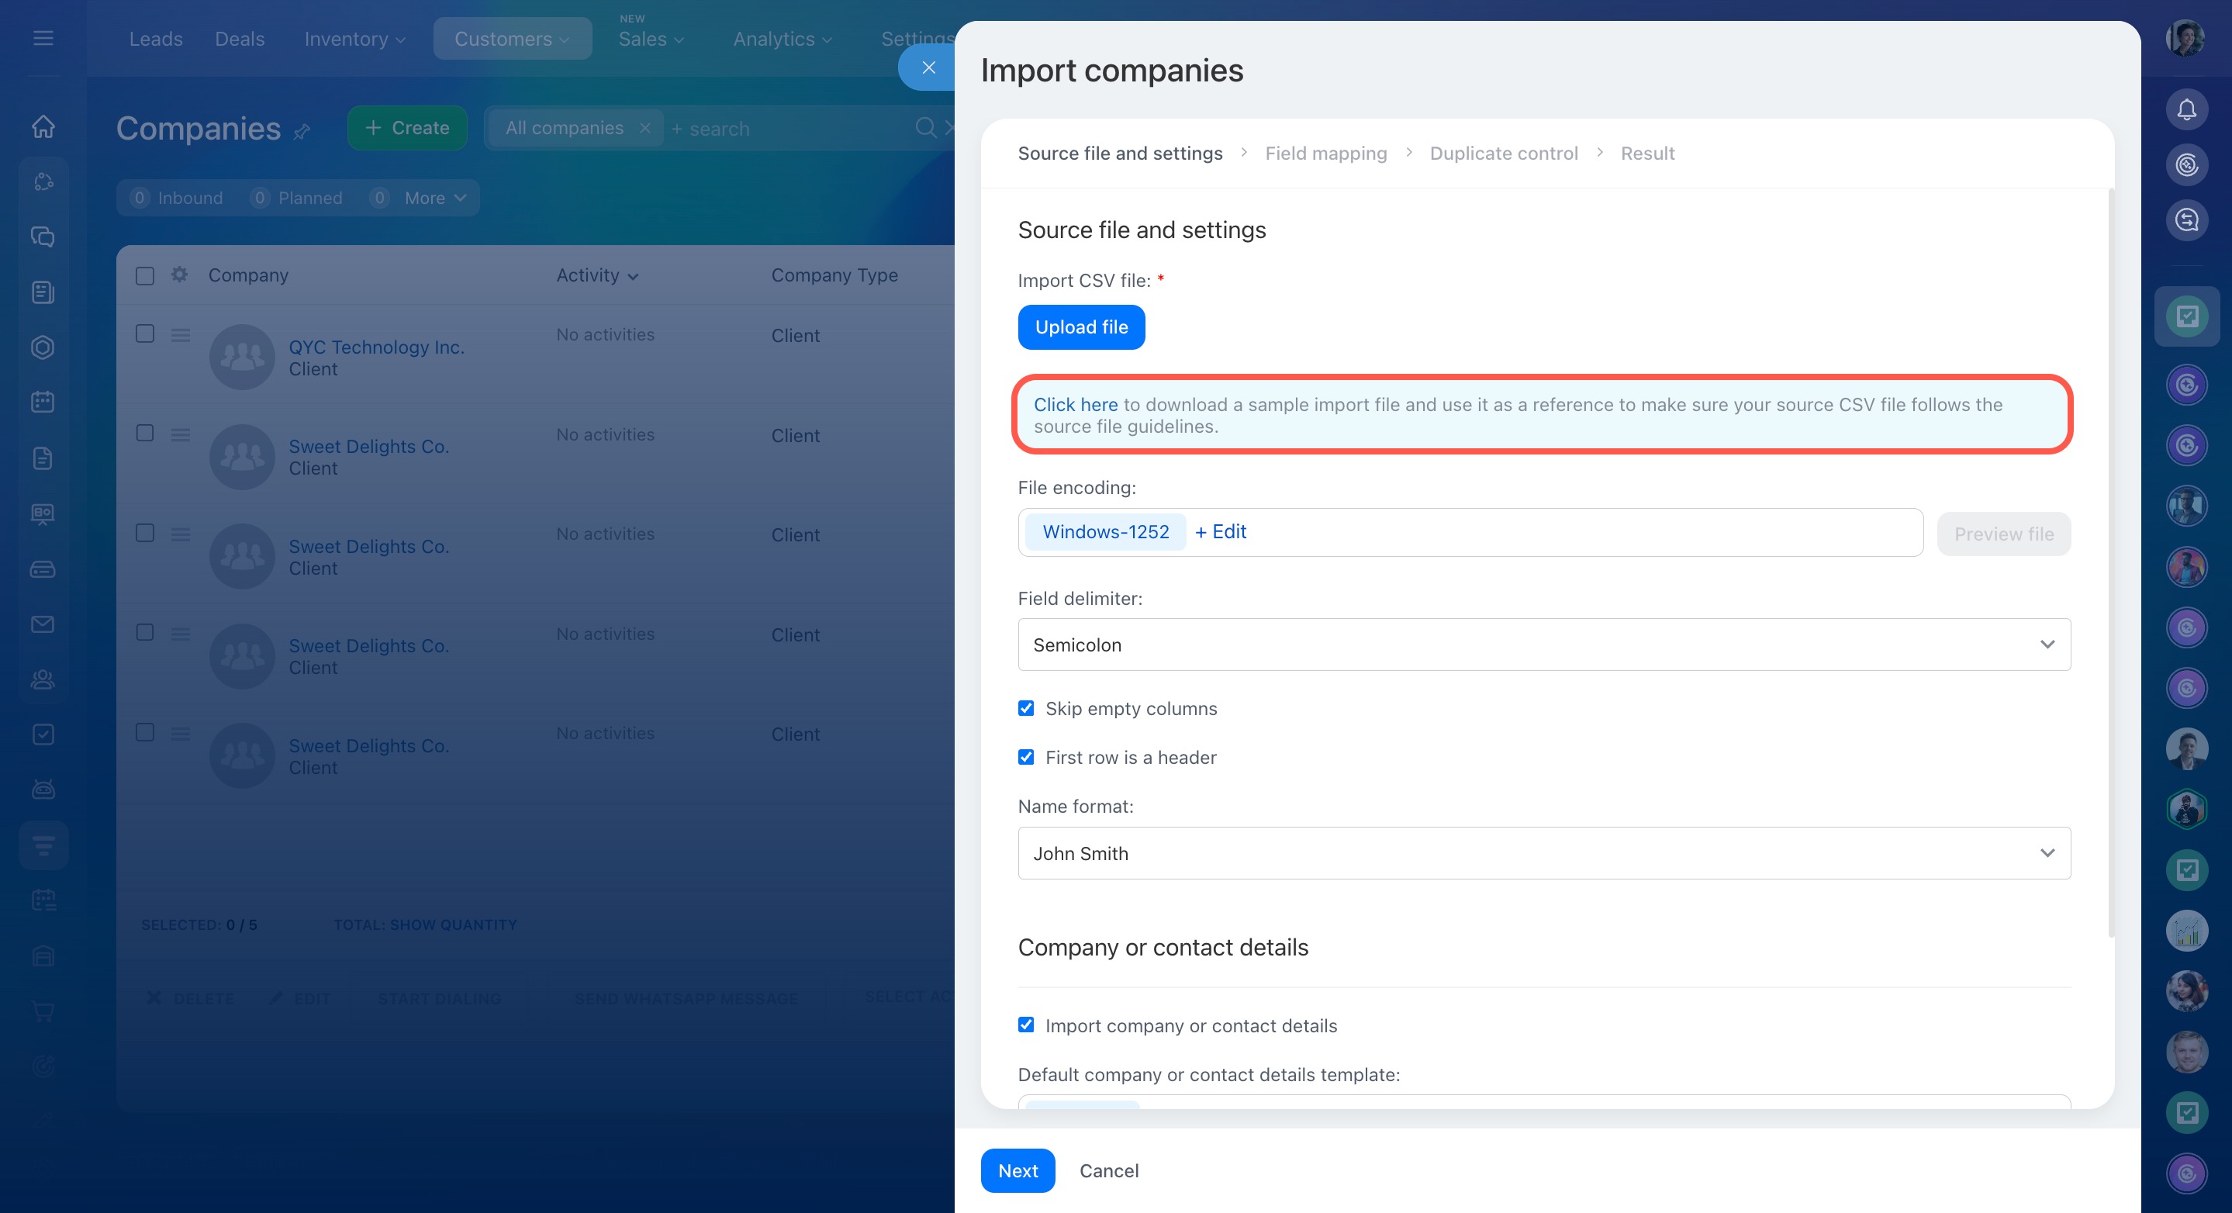
Task: Go to the Field mapping step
Action: (1325, 154)
